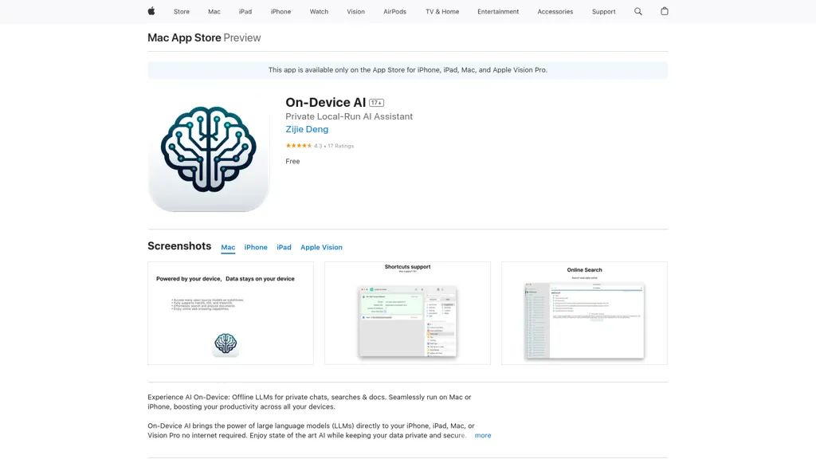This screenshot has width=816, height=459.
Task: Open the TV & Home menu item
Action: tap(441, 11)
